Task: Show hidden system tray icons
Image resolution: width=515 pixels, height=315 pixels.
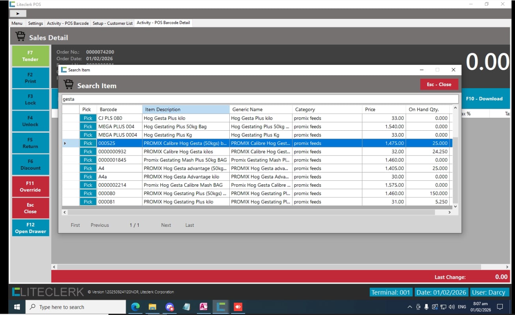Action: click(410, 307)
